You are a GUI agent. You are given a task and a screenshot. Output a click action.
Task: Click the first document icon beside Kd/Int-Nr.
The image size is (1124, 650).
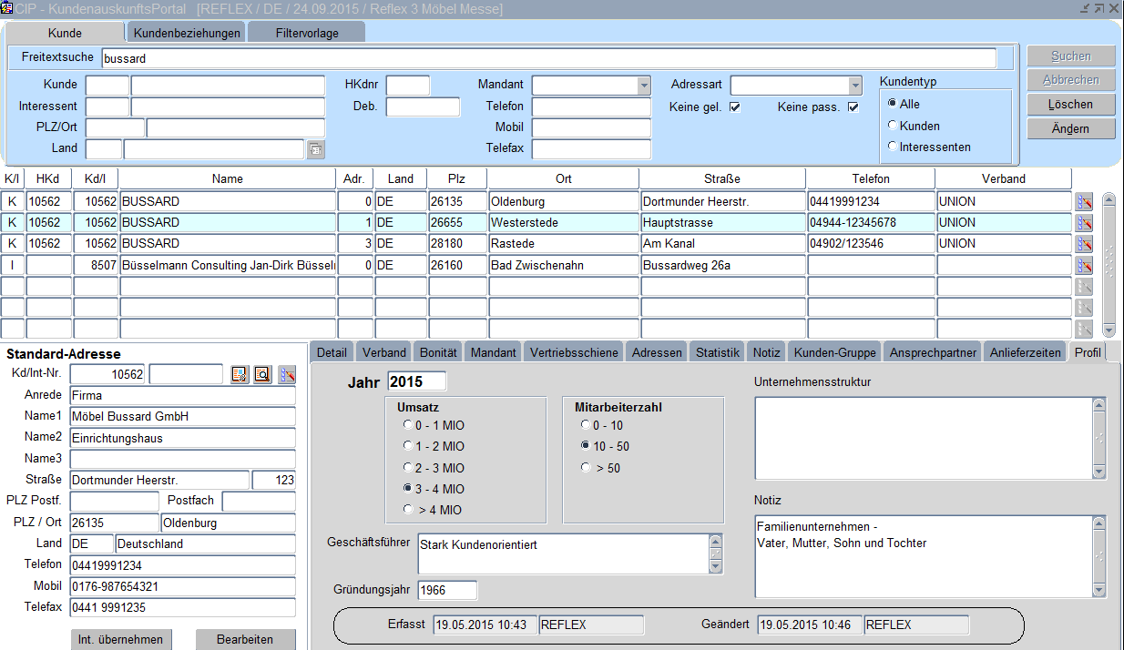(240, 374)
